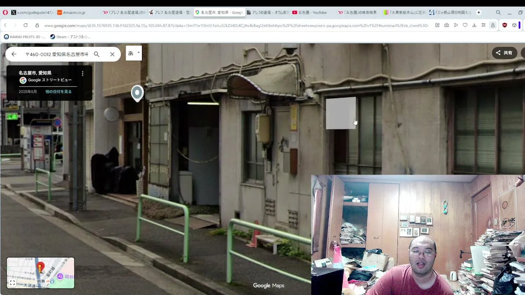Image resolution: width=525 pixels, height=295 pixels.
Task: Click the Google ストリートビュー attribution
Action: coord(46,80)
